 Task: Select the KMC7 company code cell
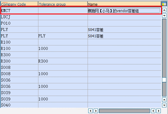coord(19,11)
